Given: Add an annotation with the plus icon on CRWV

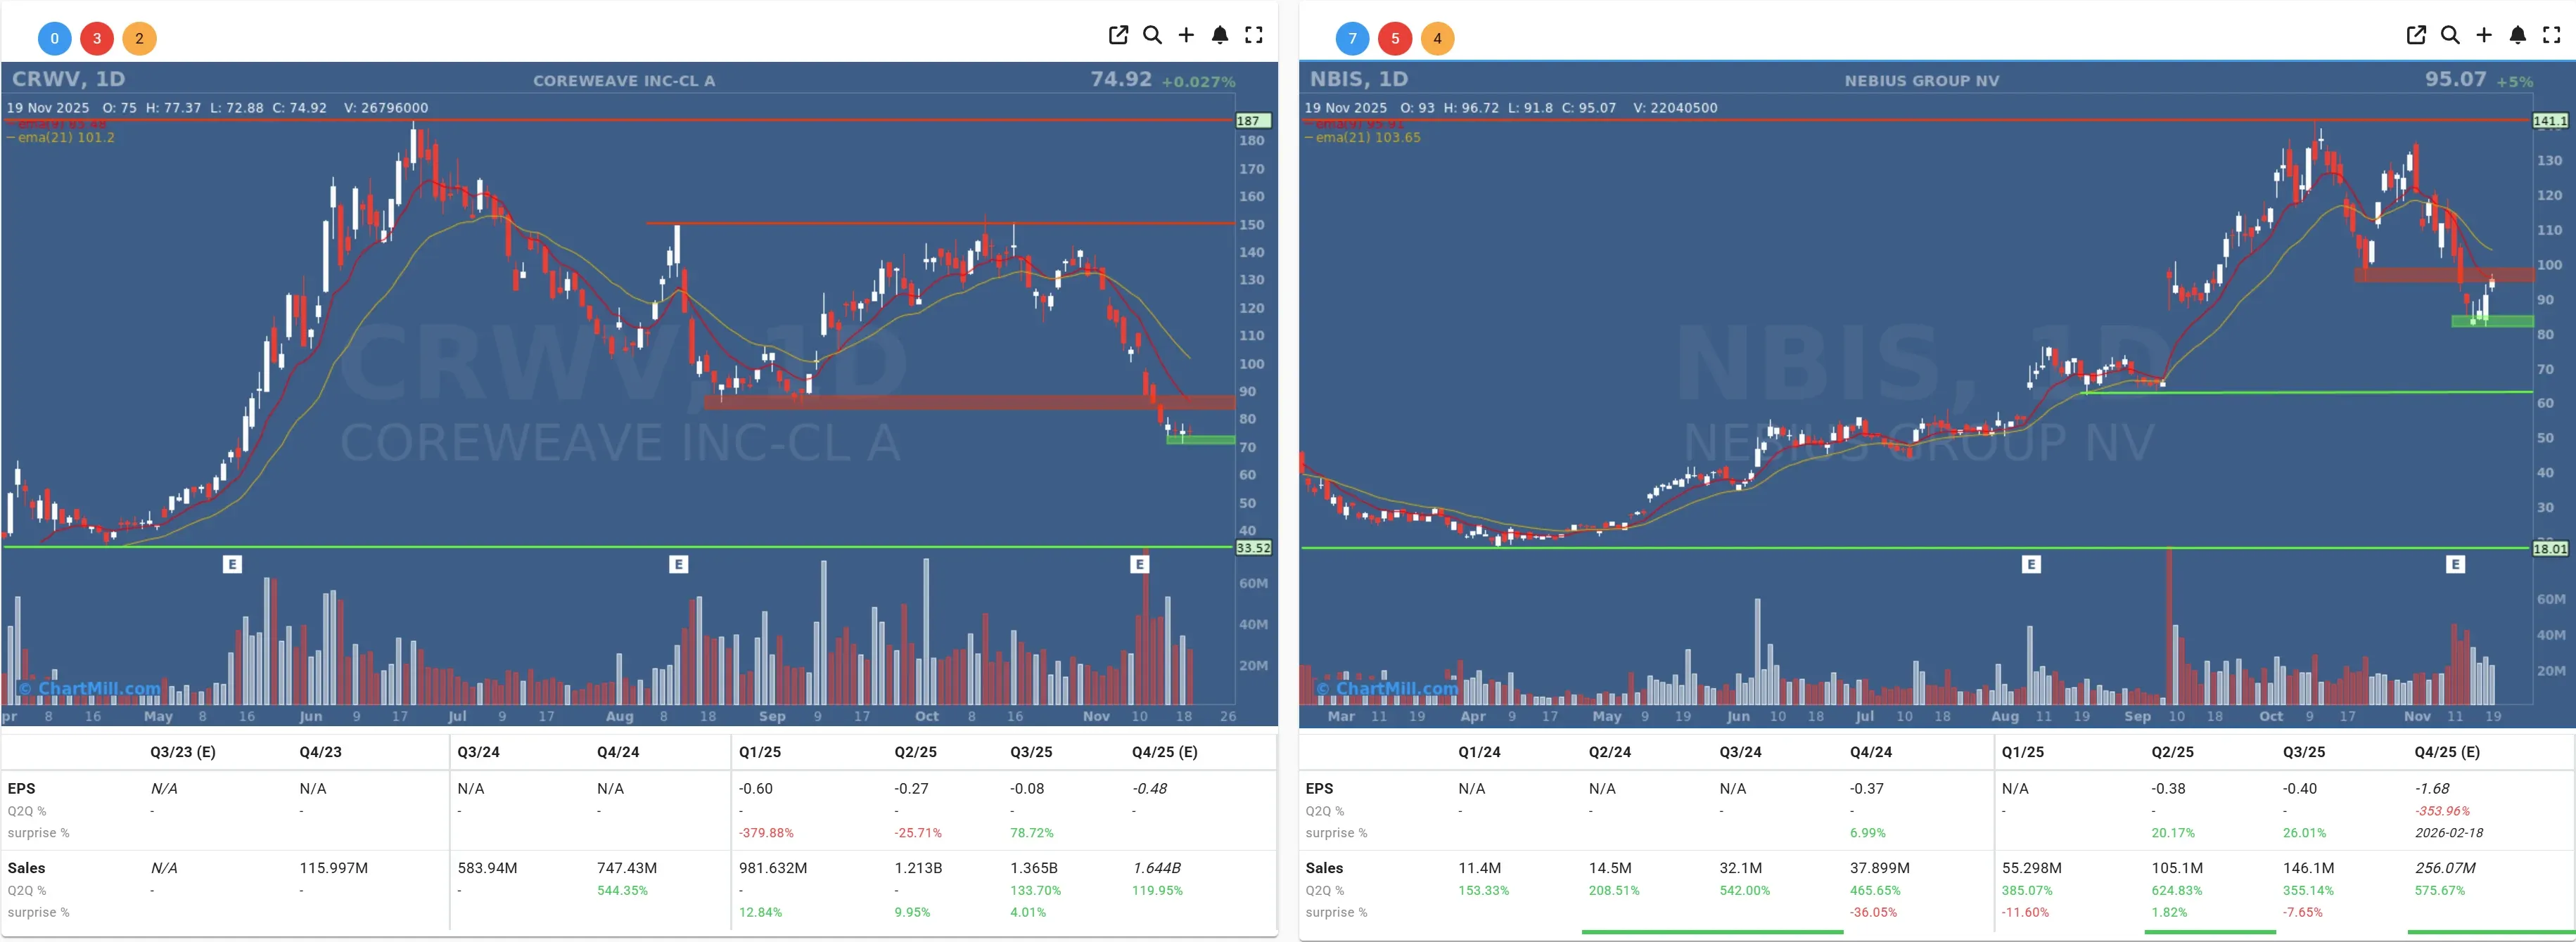Looking at the screenshot, I should pos(1186,35).
